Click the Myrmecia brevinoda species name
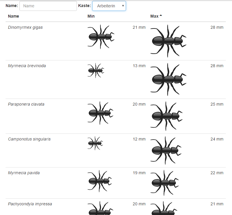 click(x=27, y=66)
